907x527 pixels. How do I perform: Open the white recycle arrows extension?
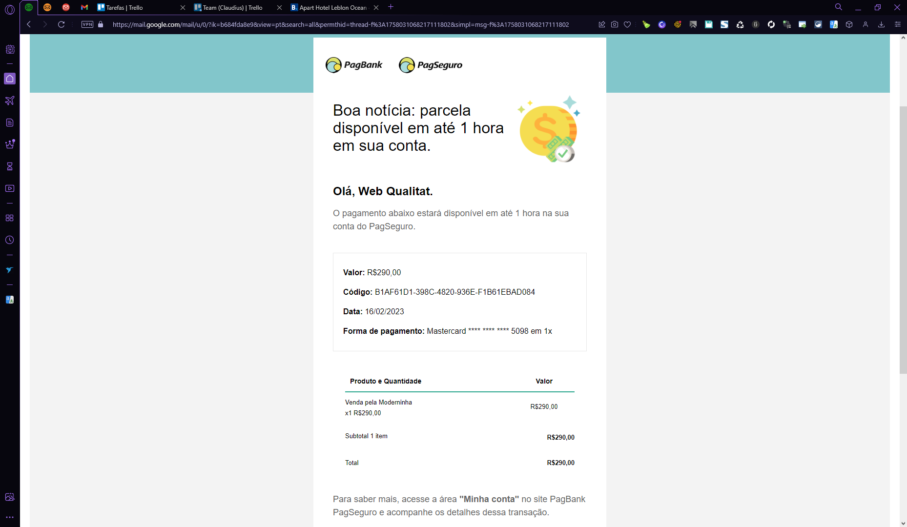tap(740, 24)
